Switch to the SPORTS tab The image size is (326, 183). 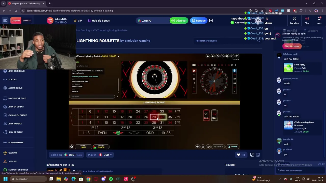26,21
